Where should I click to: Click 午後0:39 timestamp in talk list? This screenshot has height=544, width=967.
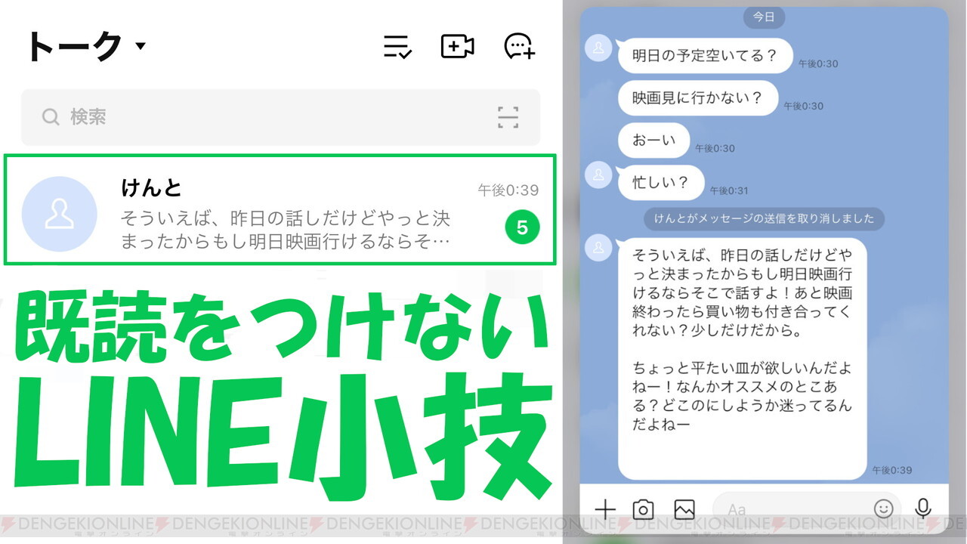tap(508, 190)
